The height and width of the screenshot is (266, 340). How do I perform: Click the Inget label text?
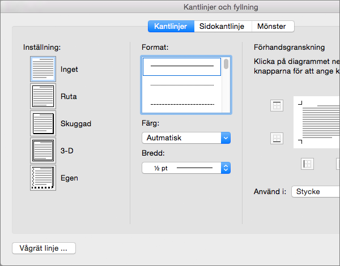69,69
